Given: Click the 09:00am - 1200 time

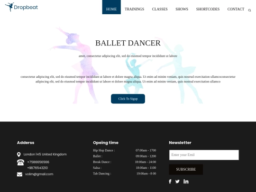Looking at the screenshot, I should click(146, 156).
